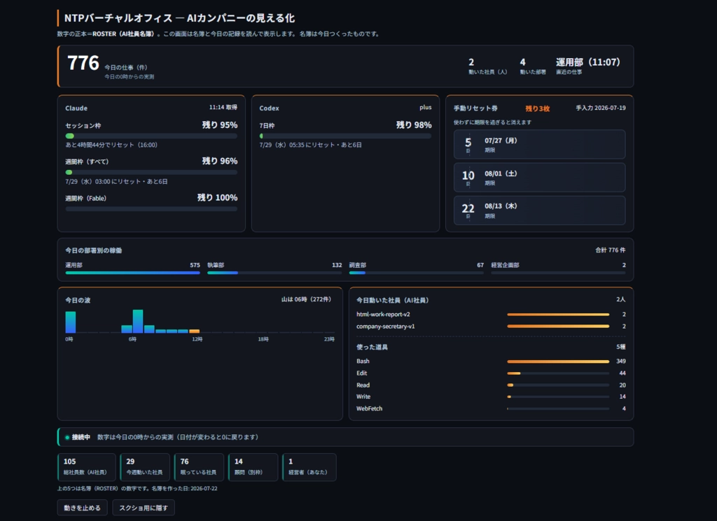Screen dimensions: 717x521
Task: Click the 手入力 2026-07-19 date label
Action: 601,108
